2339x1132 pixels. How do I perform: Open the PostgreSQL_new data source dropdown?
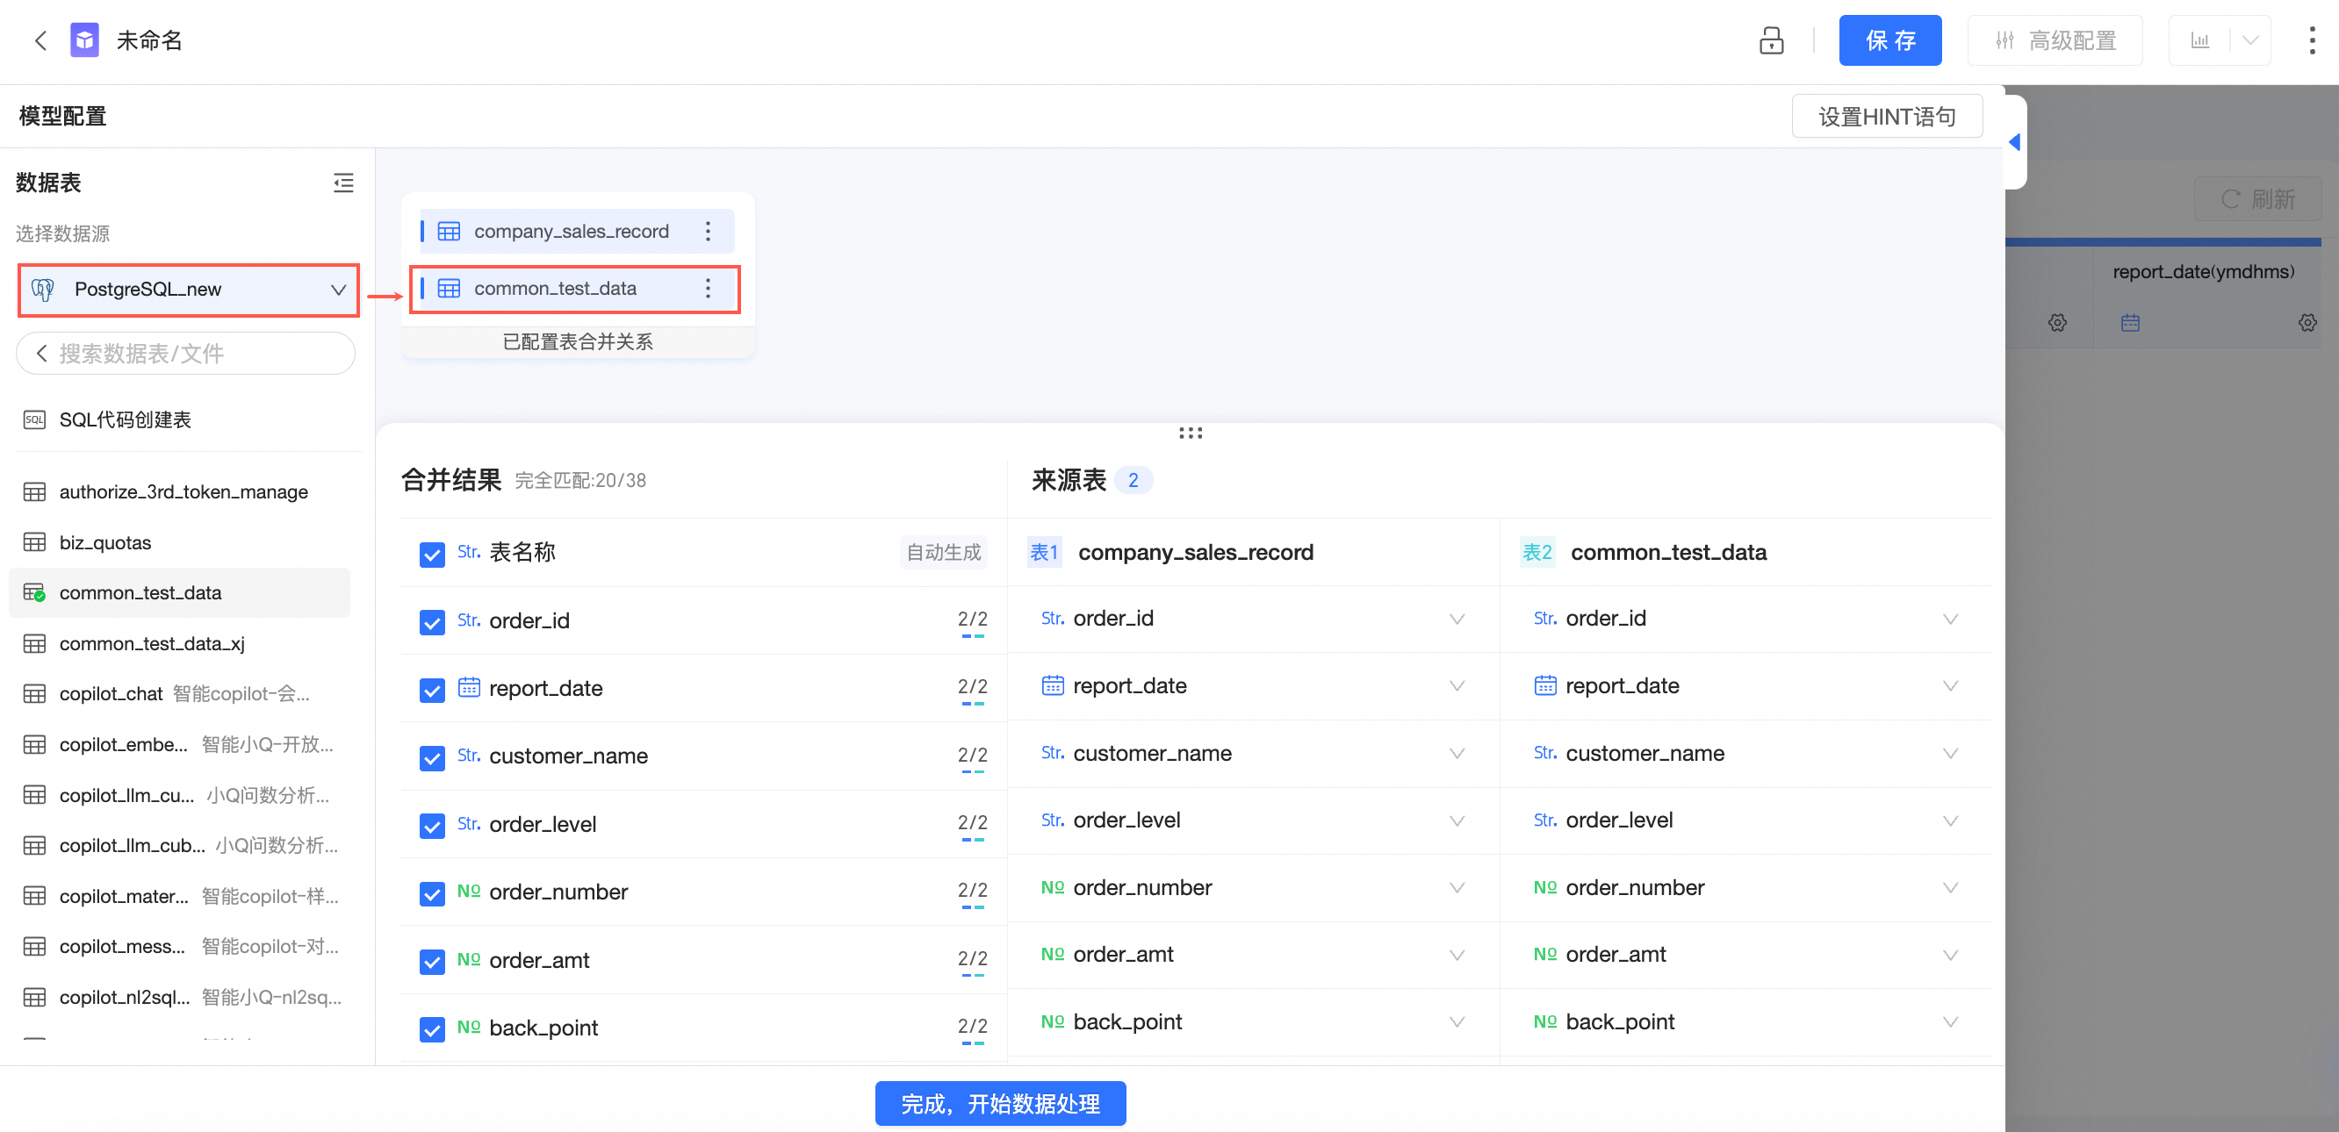(x=189, y=290)
